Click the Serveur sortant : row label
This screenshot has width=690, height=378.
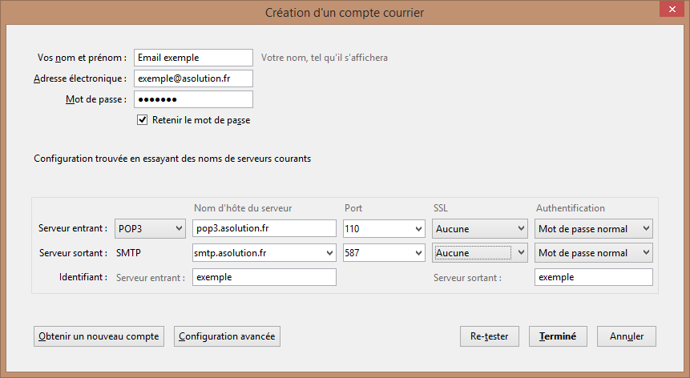point(73,253)
